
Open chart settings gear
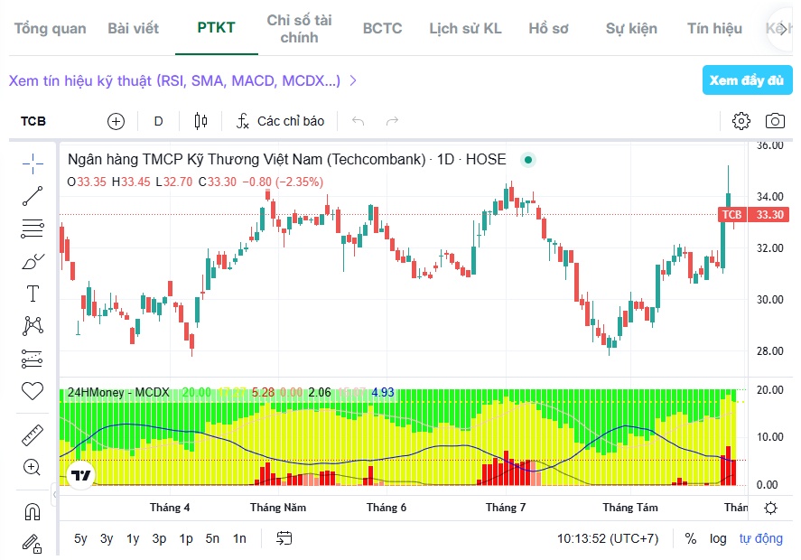click(741, 121)
